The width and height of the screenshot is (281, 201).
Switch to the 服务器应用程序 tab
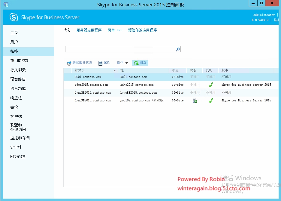89,30
